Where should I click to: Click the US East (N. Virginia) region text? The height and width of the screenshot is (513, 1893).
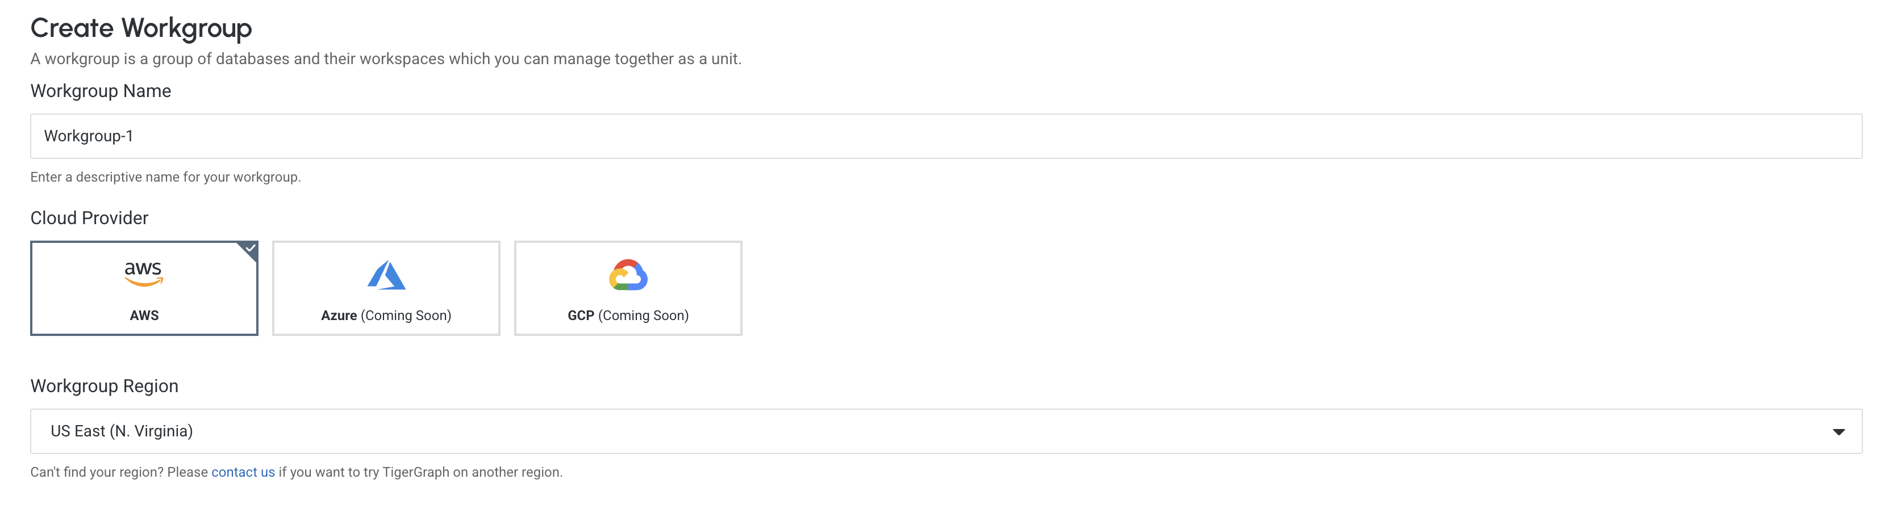coord(121,431)
